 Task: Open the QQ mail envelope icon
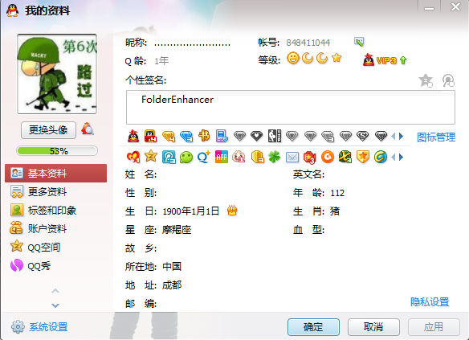coord(292,157)
